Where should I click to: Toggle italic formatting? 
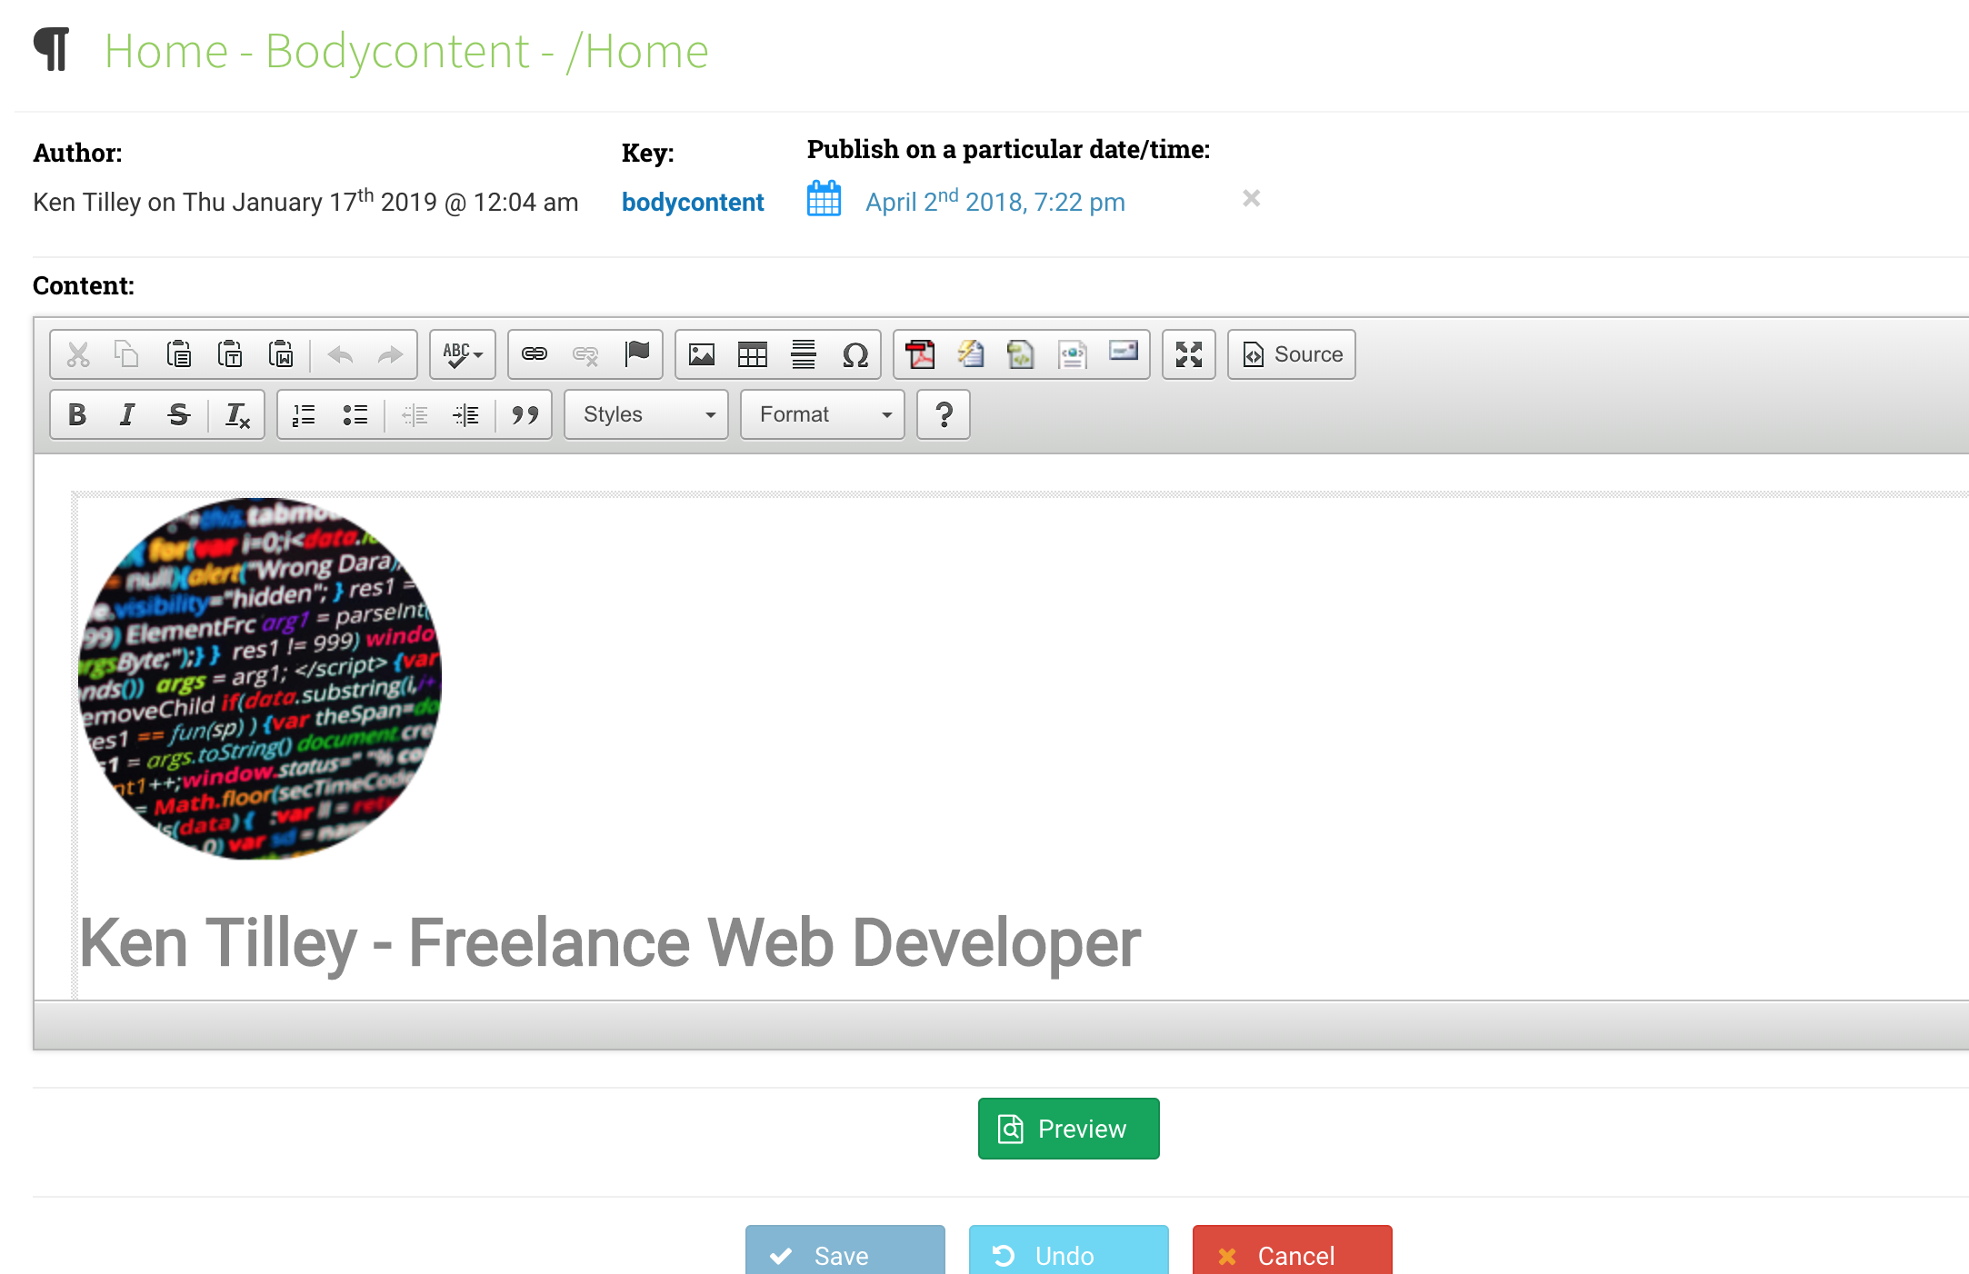127,414
